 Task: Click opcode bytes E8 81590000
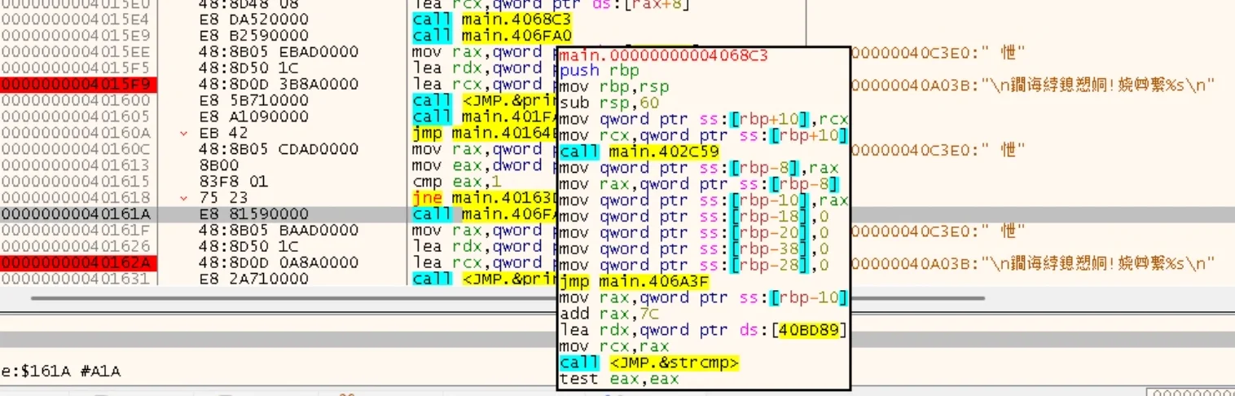[x=254, y=214]
